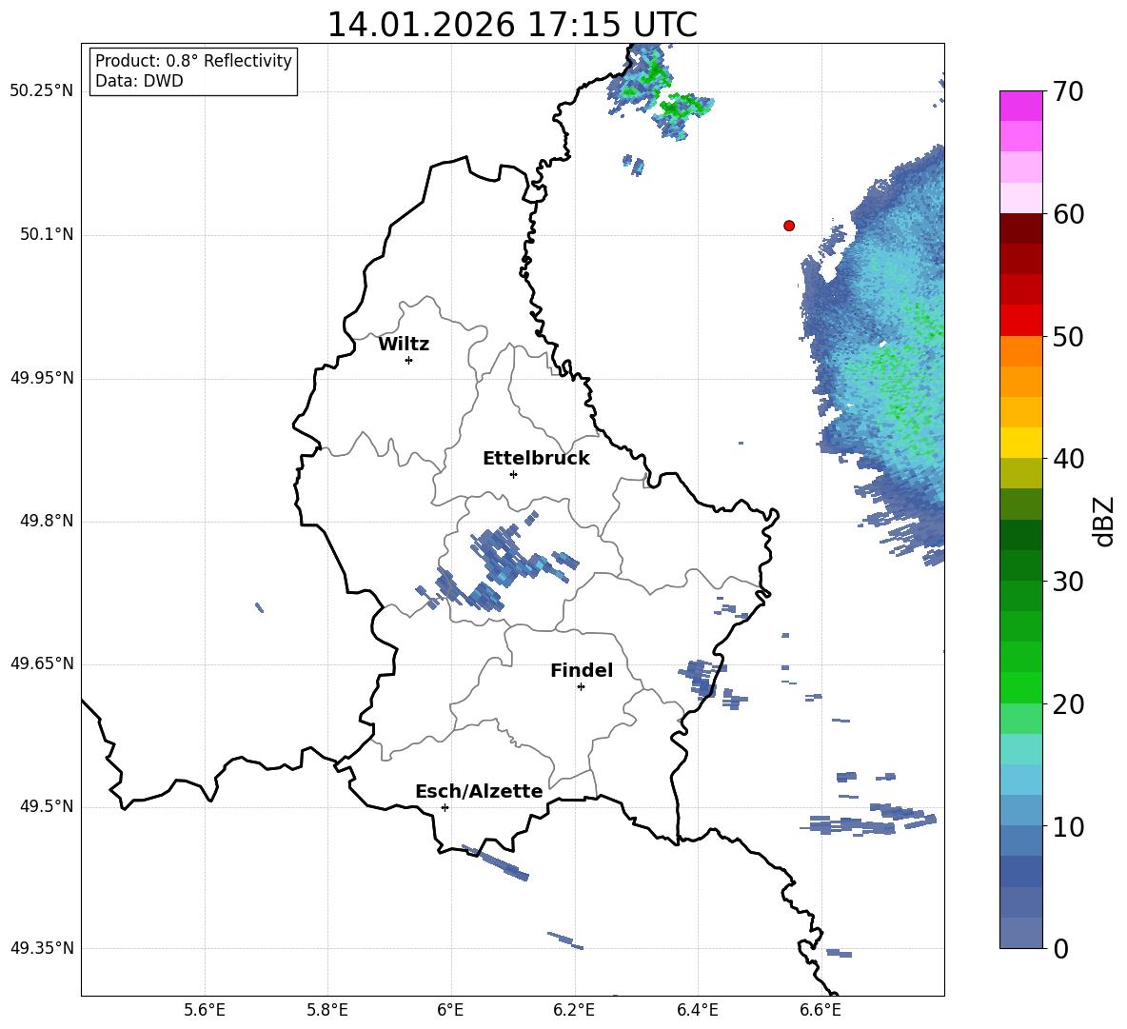The height and width of the screenshot is (1029, 1127).
Task: Click the red radar site marker dot
Action: [789, 226]
